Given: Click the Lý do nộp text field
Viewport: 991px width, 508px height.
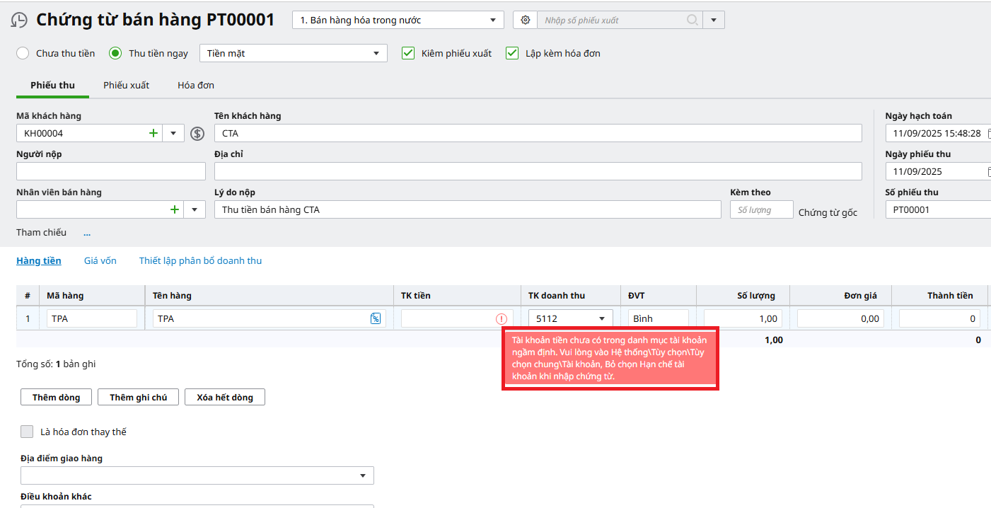Looking at the screenshot, I should 467,209.
